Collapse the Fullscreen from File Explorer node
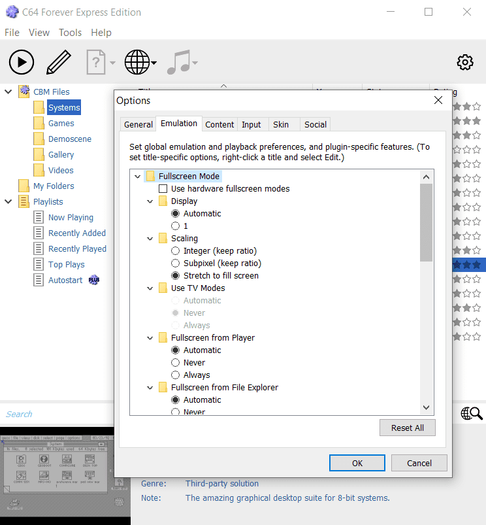486x525 pixels. (150, 388)
